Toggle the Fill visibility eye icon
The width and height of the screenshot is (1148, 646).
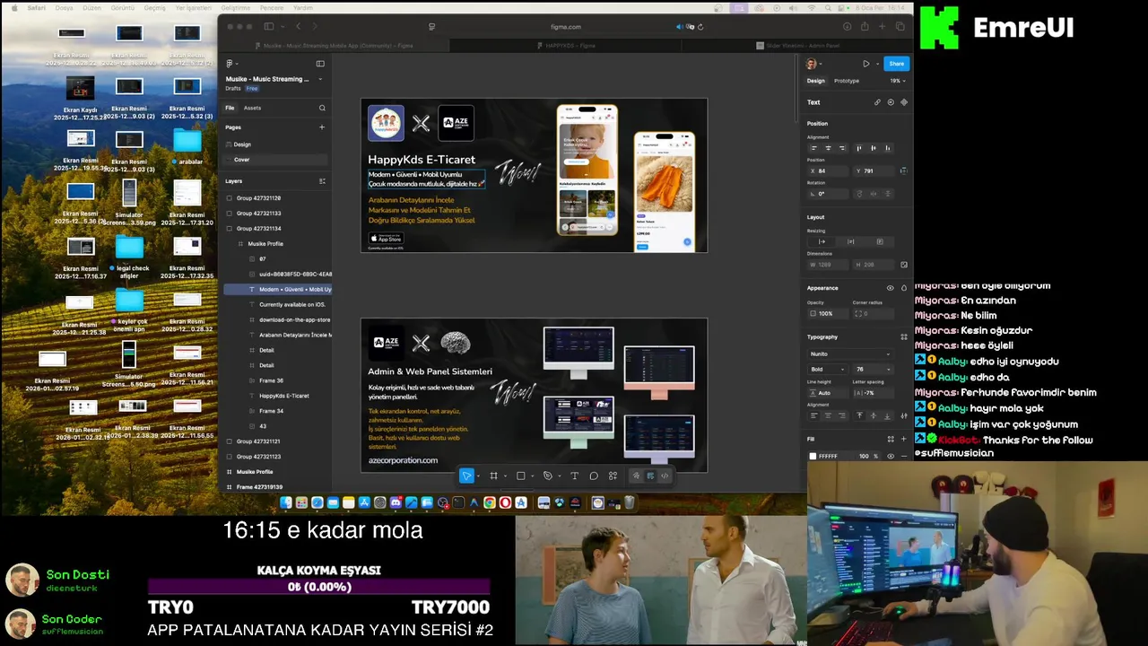tap(891, 456)
